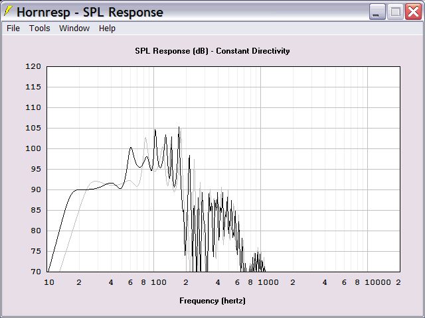Image resolution: width=425 pixels, height=318 pixels.
Task: Click the 75 dB label on the vertical axis
Action: [36, 251]
